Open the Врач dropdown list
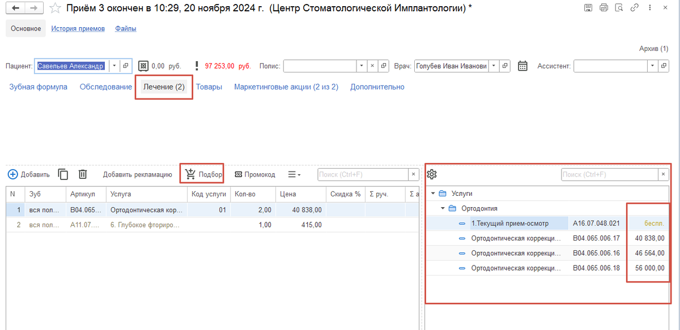The image size is (680, 330). click(x=493, y=66)
